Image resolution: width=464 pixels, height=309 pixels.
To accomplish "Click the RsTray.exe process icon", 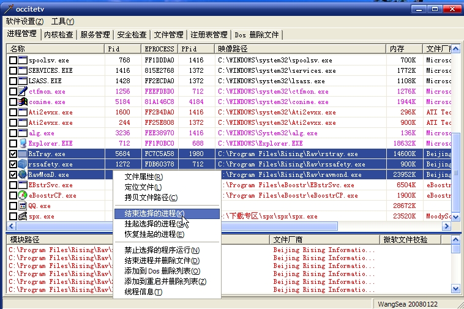I will [23, 154].
